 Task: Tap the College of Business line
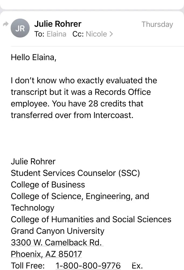coord(48,185)
